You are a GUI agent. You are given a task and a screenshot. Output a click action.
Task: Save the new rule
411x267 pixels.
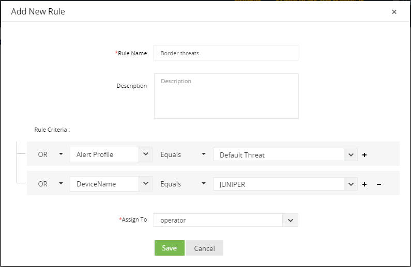170,248
